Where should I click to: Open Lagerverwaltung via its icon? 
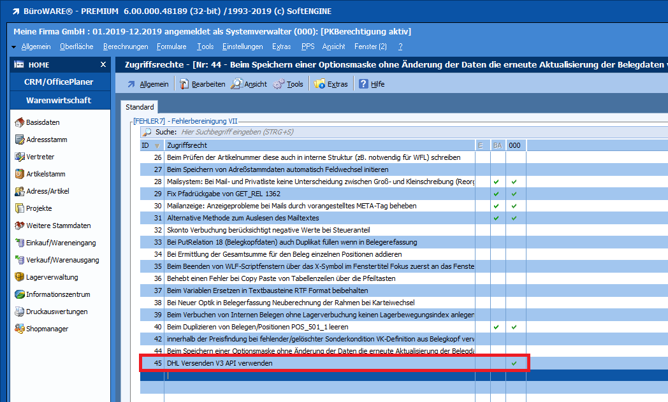pos(20,277)
